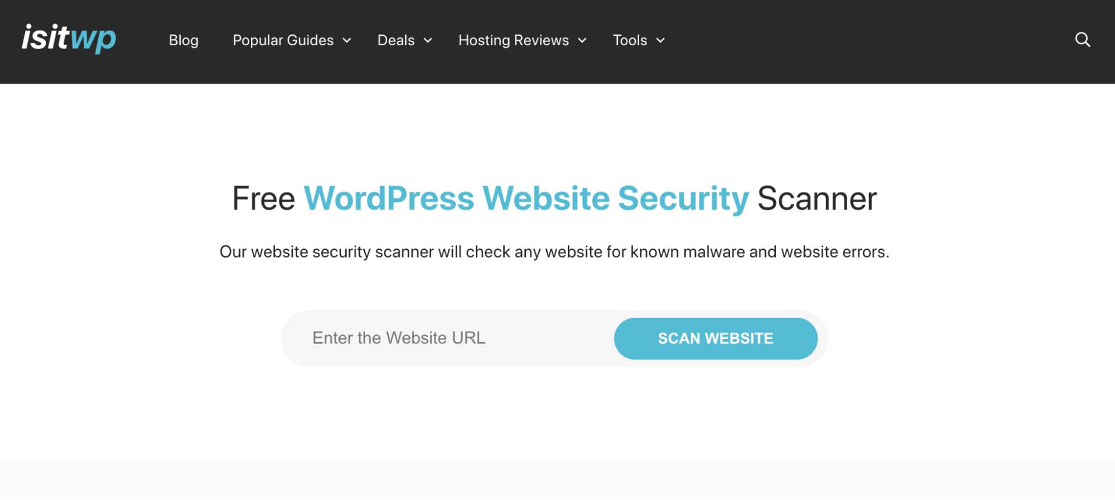The image size is (1115, 500).
Task: Click the word Scanner in the heading
Action: (x=817, y=198)
